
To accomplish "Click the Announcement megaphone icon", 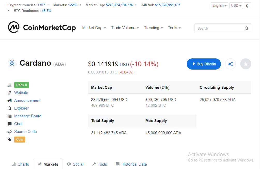I will point(10,100).
